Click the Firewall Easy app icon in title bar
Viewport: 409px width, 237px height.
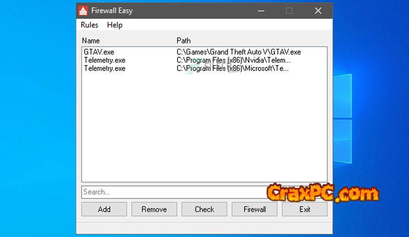click(83, 11)
